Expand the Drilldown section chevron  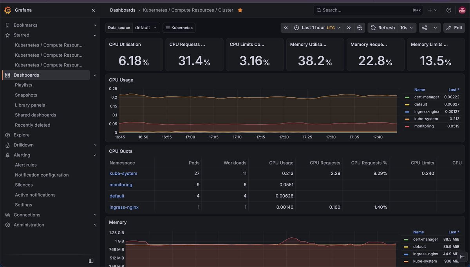(95, 145)
